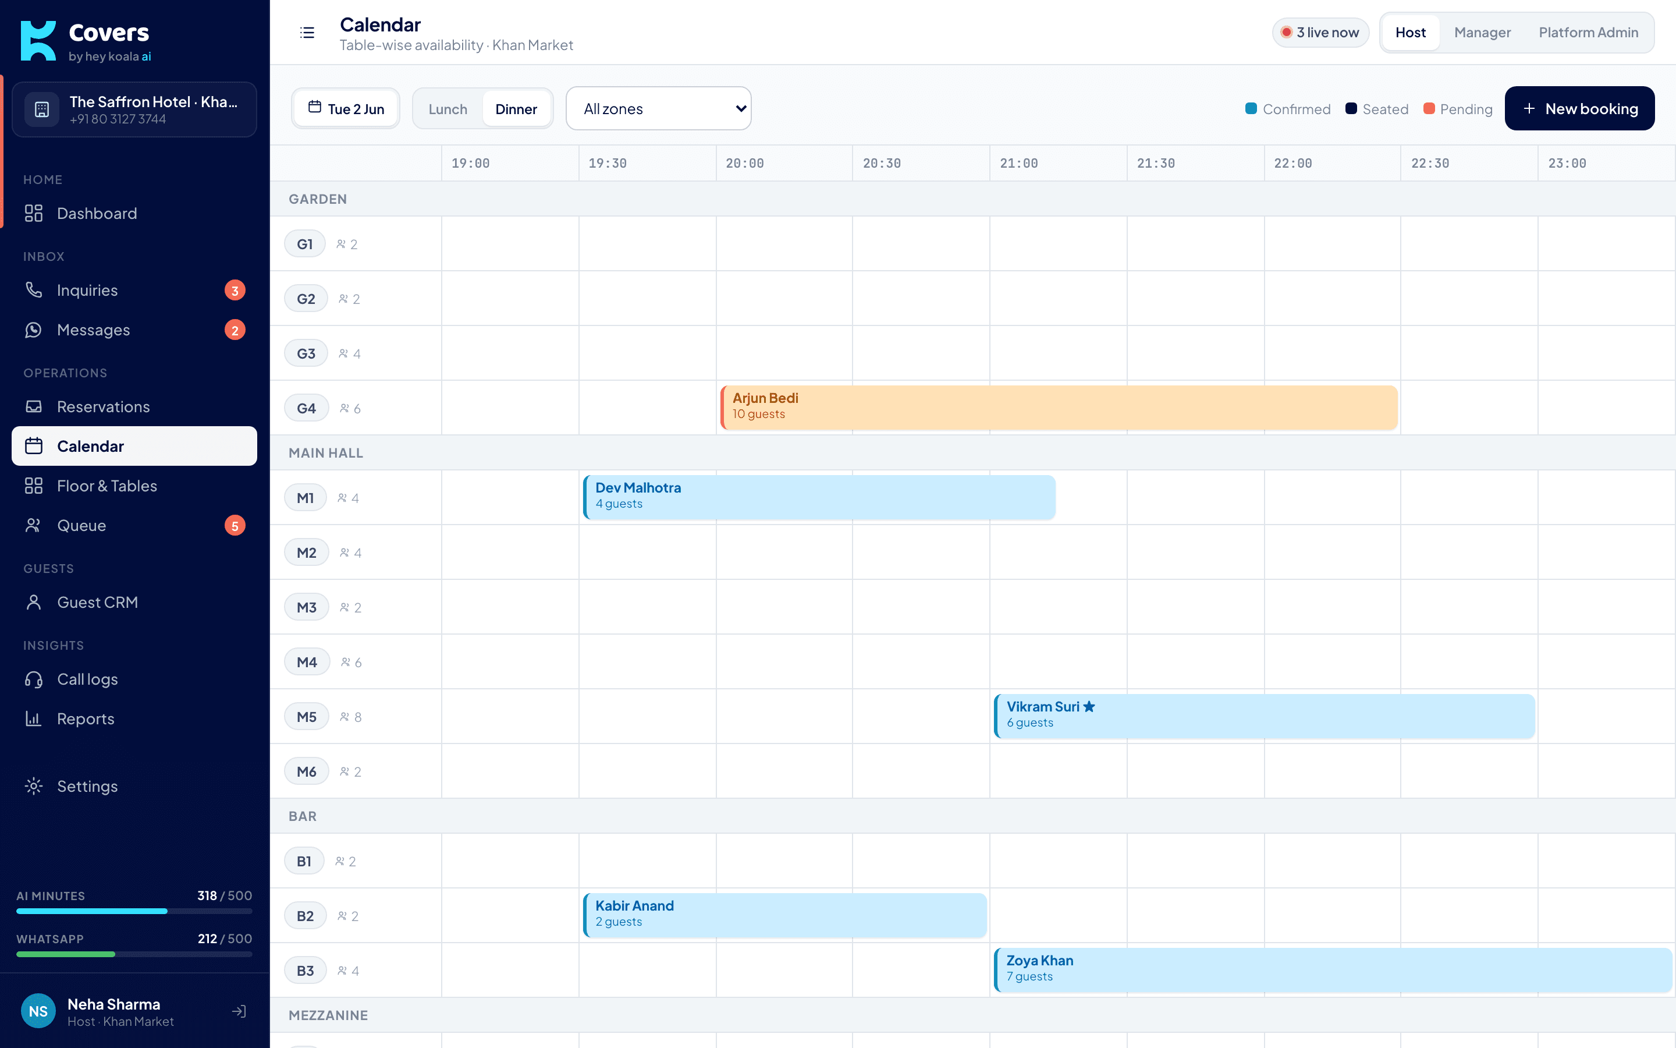Open Arjun Bedi's 10 guests booking
This screenshot has height=1048, width=1676.
(x=1058, y=408)
